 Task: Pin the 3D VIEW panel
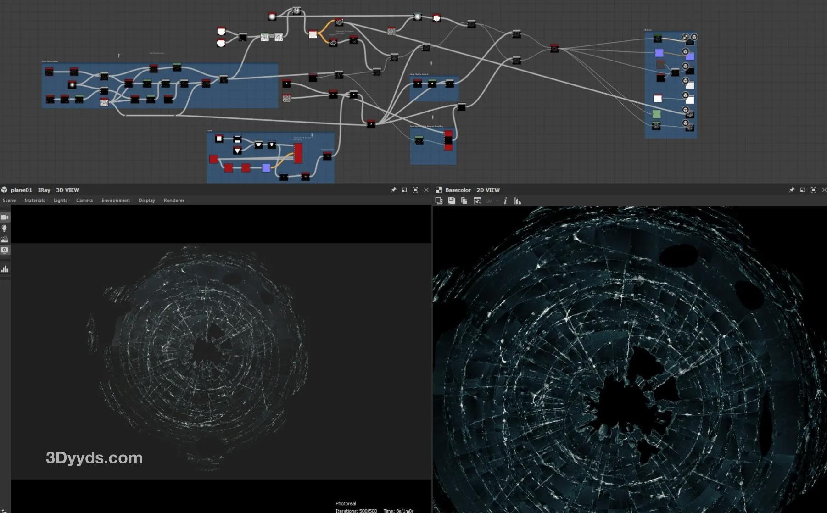click(x=393, y=190)
